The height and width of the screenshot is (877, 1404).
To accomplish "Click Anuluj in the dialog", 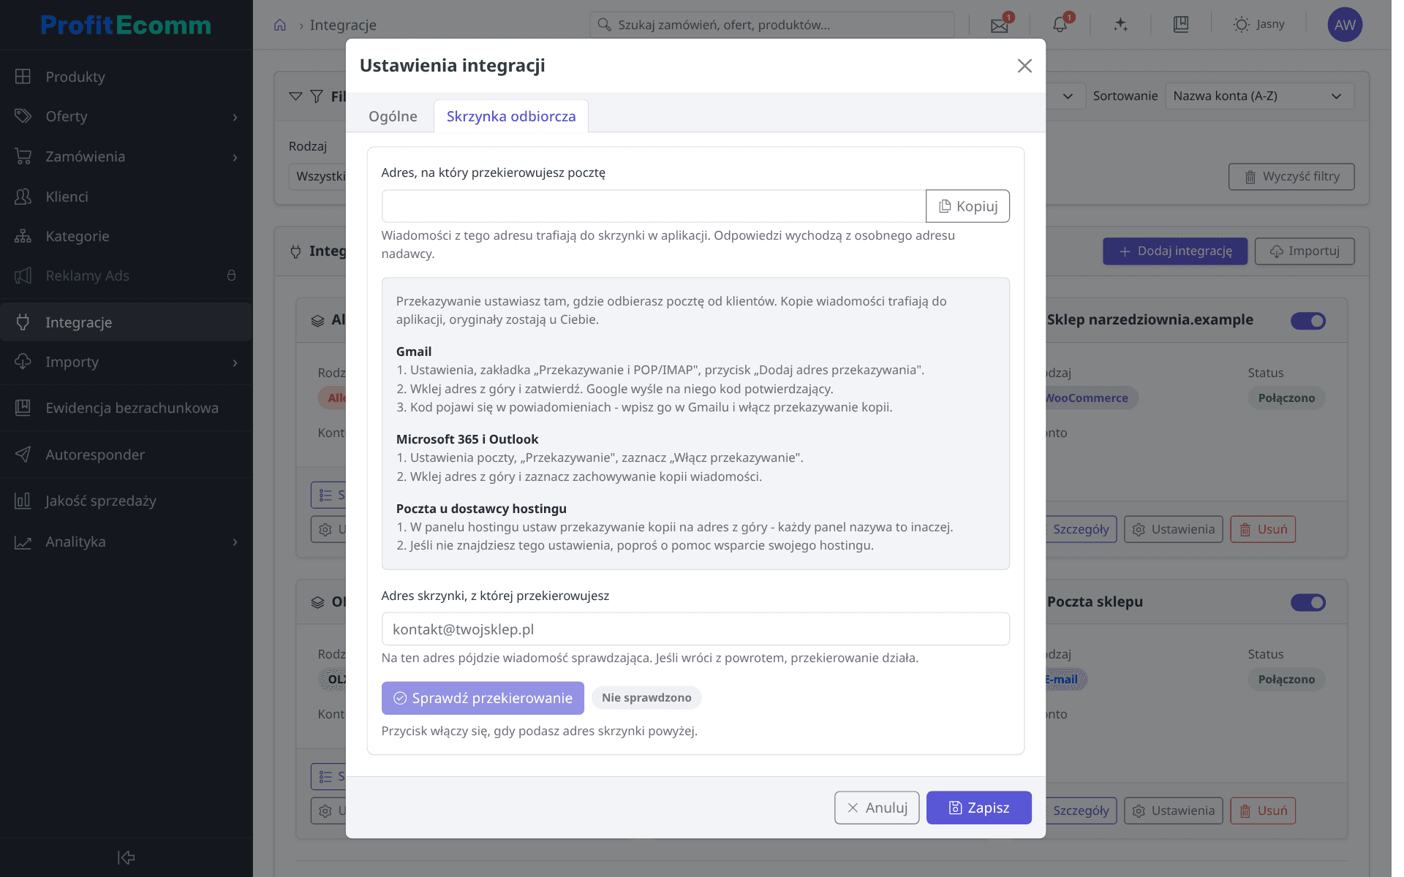I will [x=877, y=808].
